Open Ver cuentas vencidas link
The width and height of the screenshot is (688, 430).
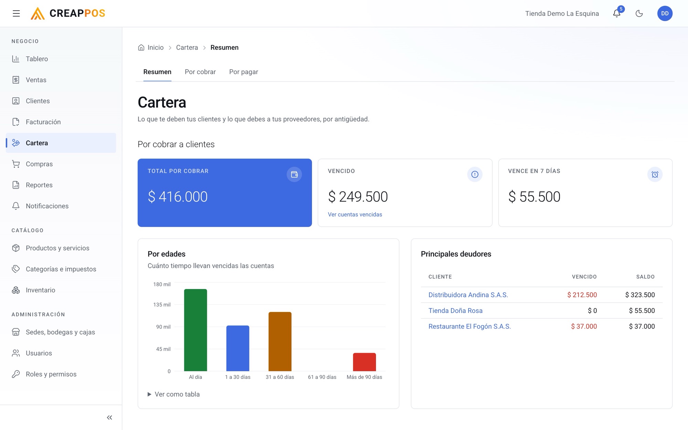click(x=355, y=214)
